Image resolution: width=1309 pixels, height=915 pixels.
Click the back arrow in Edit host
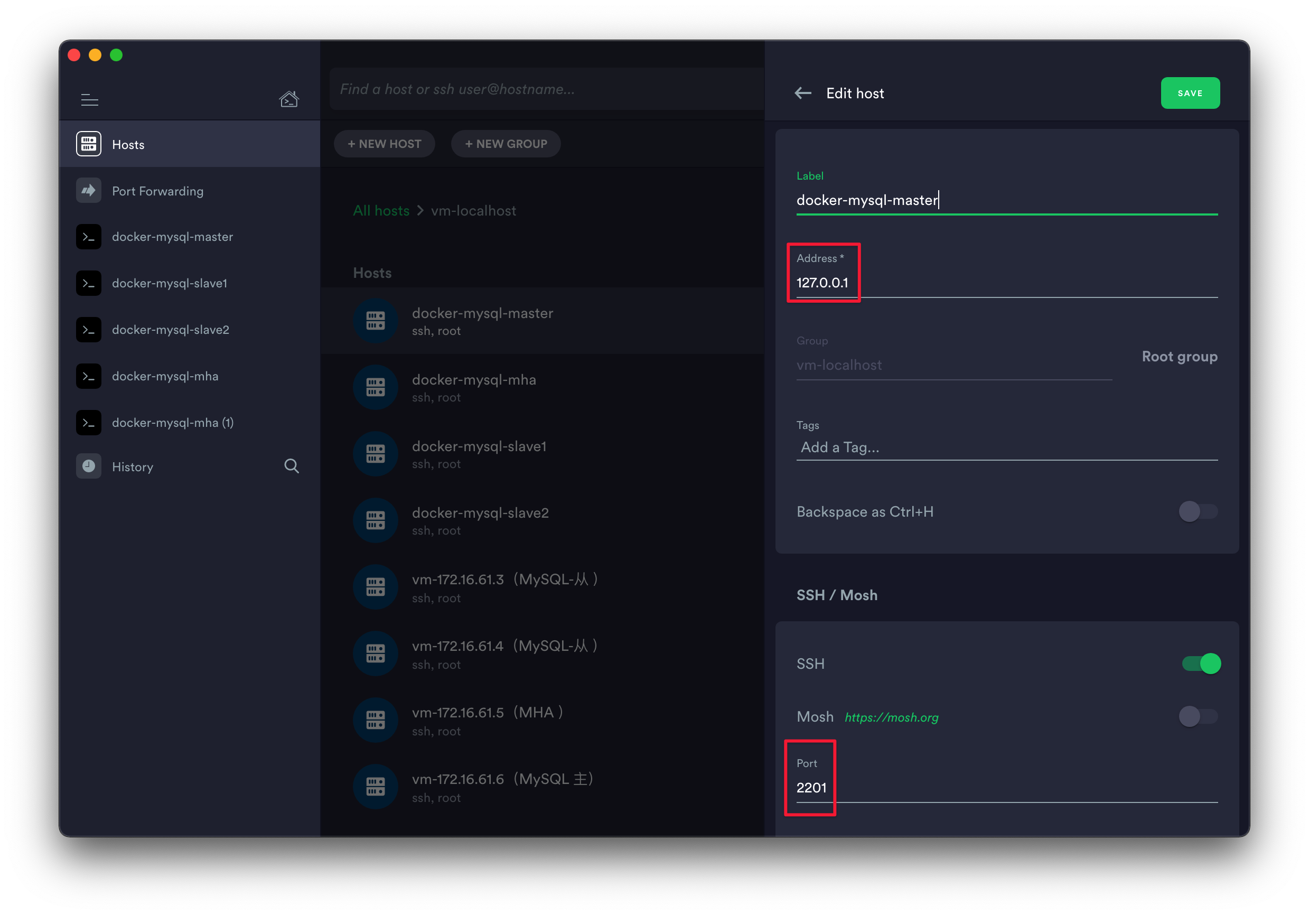pos(803,93)
